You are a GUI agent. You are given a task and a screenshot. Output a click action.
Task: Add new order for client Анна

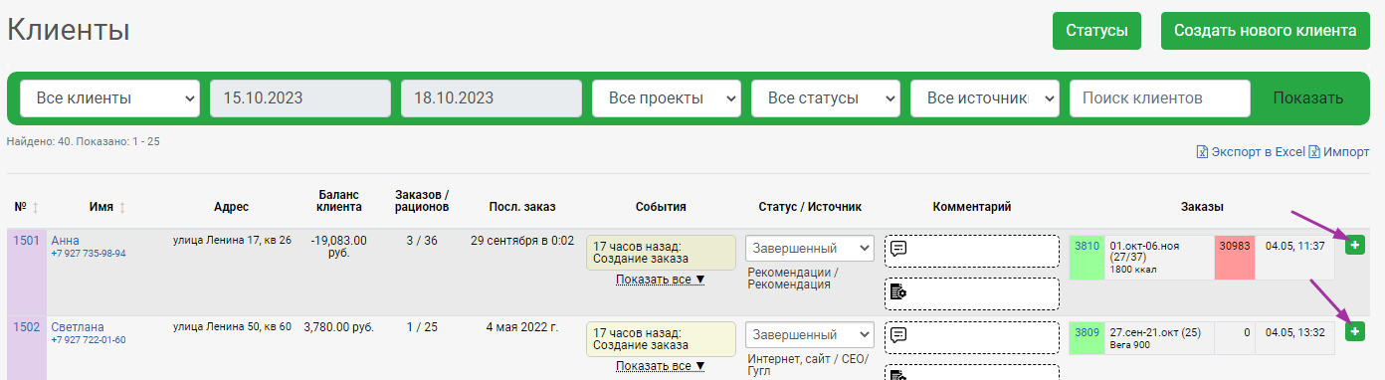(x=1354, y=245)
